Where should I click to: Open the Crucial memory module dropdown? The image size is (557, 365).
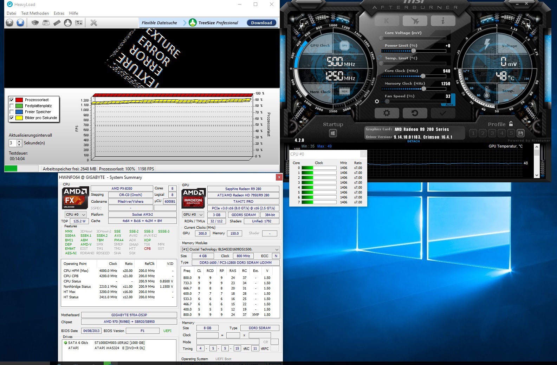click(x=230, y=249)
